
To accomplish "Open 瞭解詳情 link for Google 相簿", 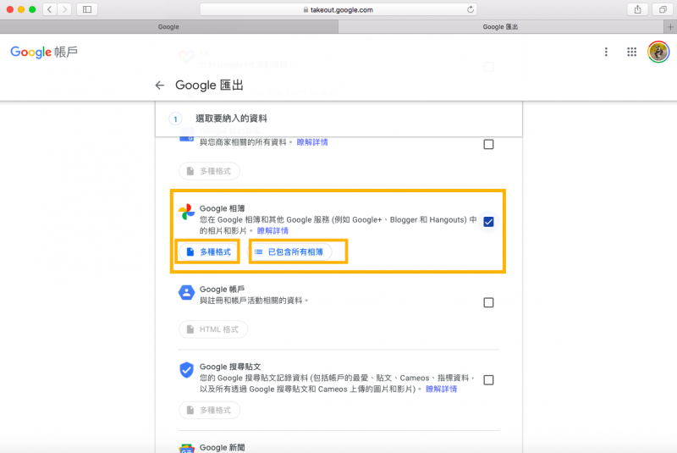I will tap(272, 230).
